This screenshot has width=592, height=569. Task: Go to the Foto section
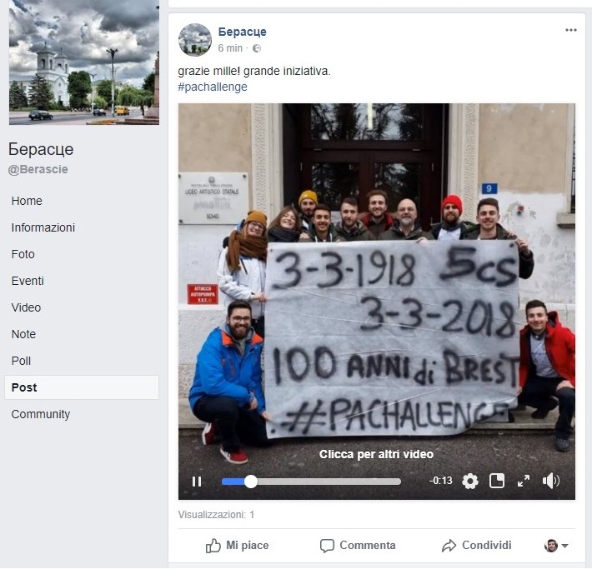(x=23, y=254)
